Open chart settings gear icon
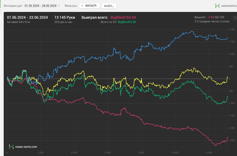Screen dimensions: 237x156 pyautogui.click(x=235, y=18)
